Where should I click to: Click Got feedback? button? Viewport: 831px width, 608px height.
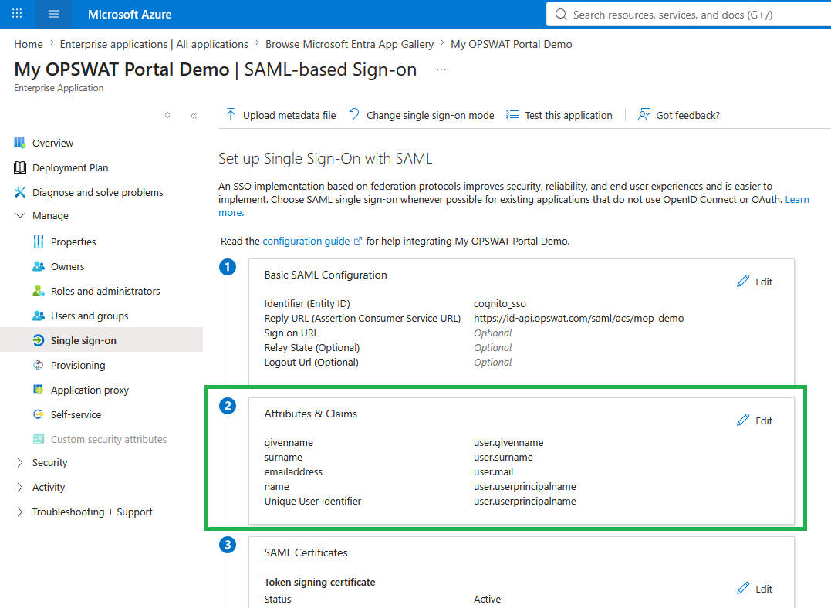click(x=679, y=115)
